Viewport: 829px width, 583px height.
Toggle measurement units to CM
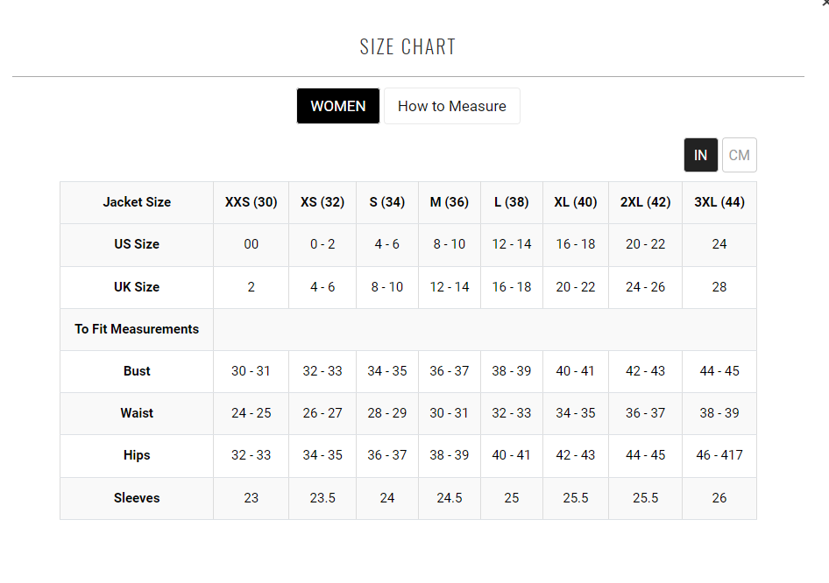[x=739, y=155]
